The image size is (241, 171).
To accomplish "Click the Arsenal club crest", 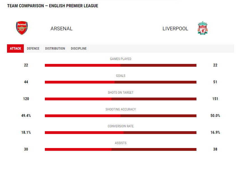I will pyautogui.click(x=22, y=28).
